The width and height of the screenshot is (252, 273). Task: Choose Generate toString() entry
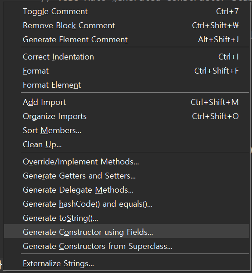click(127, 218)
